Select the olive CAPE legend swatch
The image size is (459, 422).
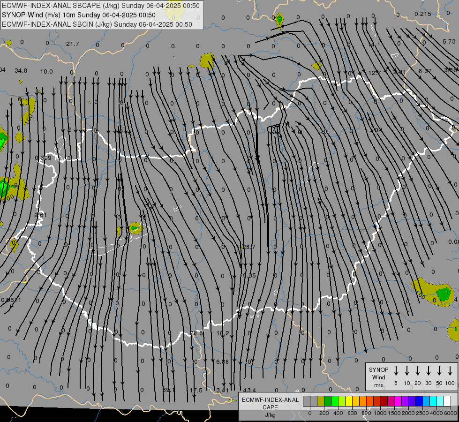pos(321,401)
